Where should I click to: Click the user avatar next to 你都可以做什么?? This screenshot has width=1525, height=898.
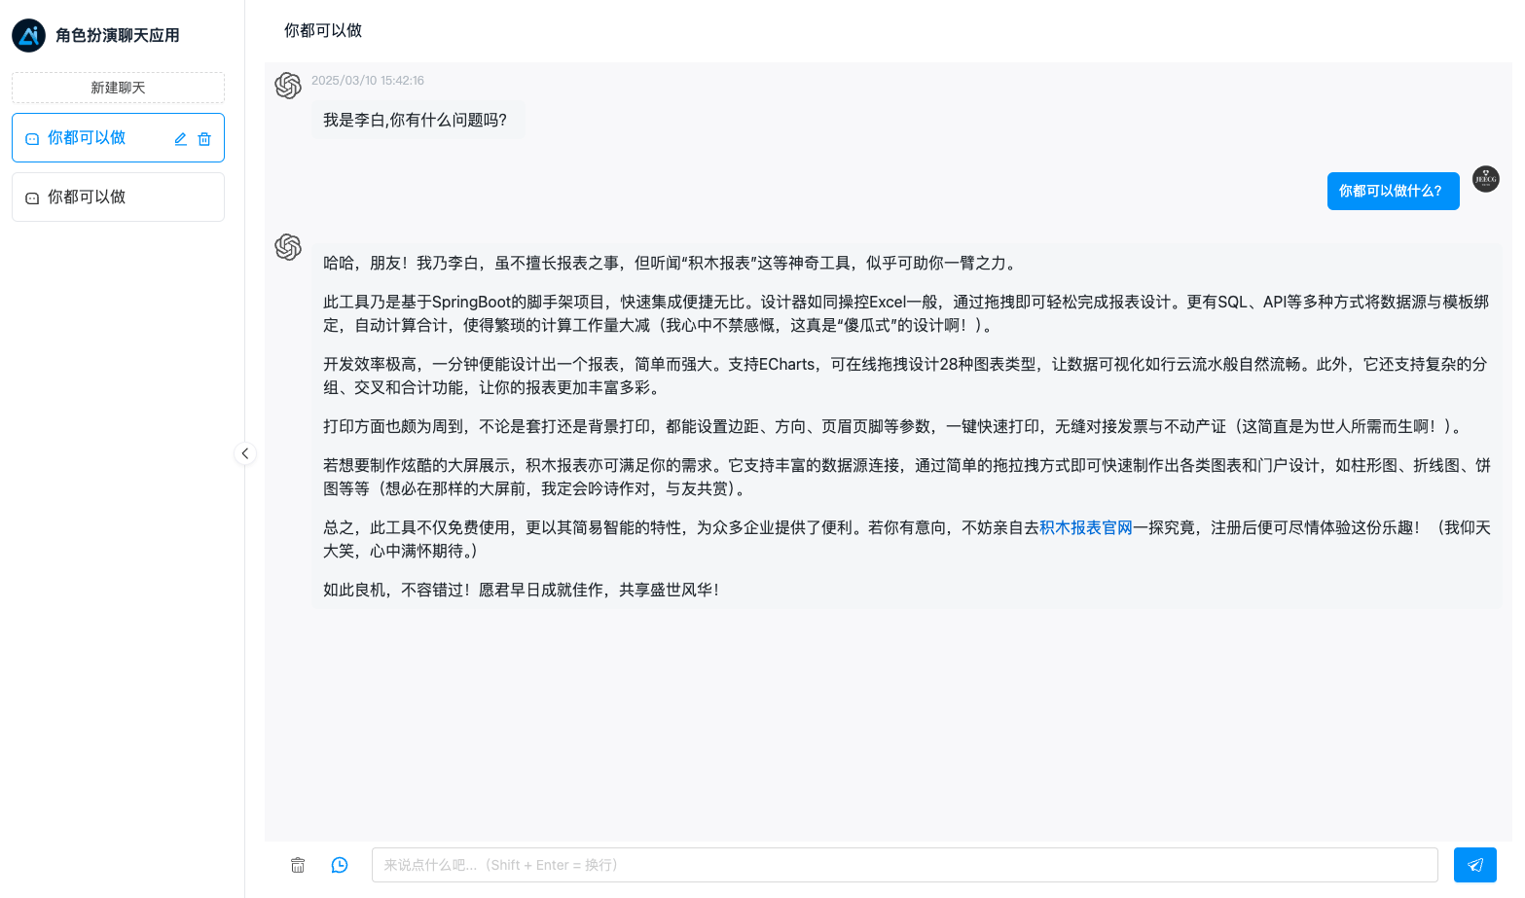pyautogui.click(x=1486, y=179)
